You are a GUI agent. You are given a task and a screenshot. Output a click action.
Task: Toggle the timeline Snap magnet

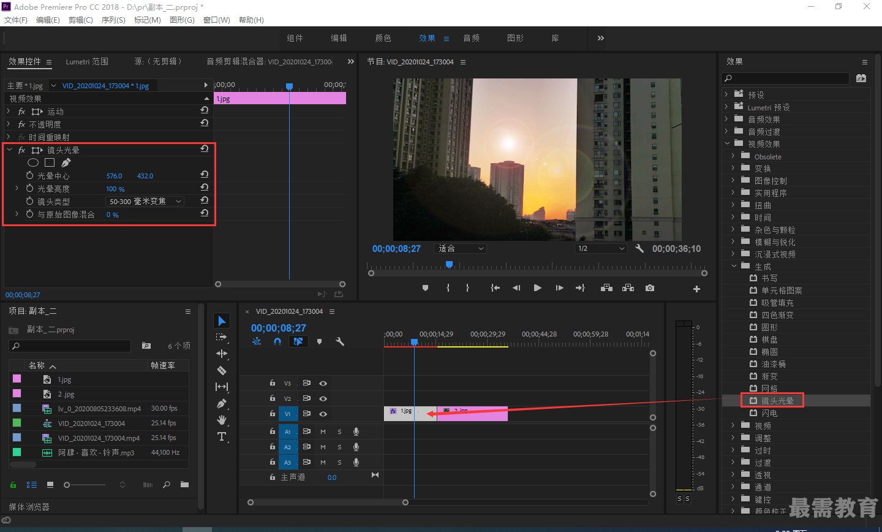click(x=277, y=341)
